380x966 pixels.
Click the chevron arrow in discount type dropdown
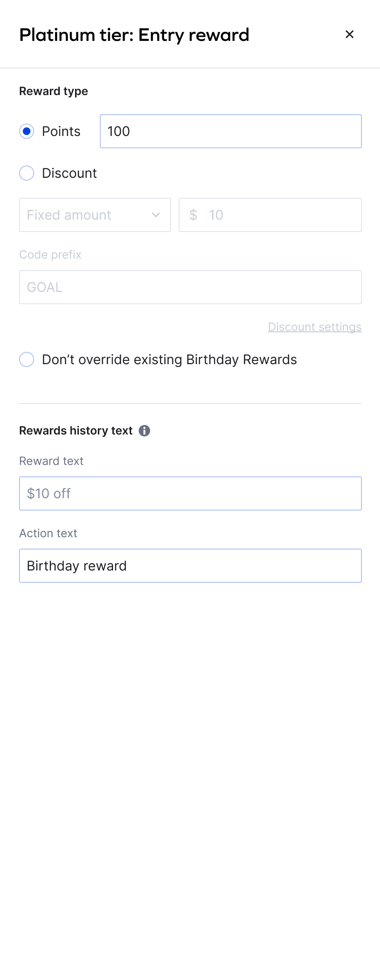point(156,215)
